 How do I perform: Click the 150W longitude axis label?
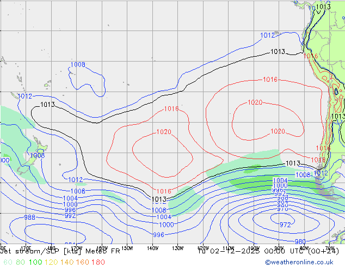[x=127, y=248]
